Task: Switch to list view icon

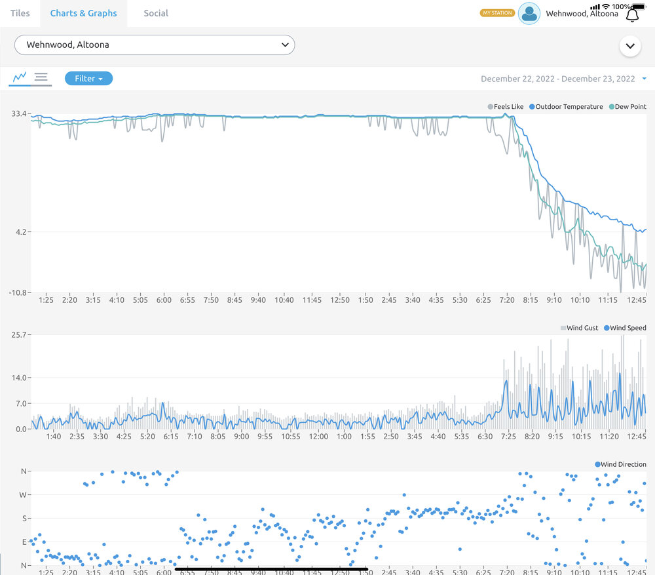Action: click(41, 78)
